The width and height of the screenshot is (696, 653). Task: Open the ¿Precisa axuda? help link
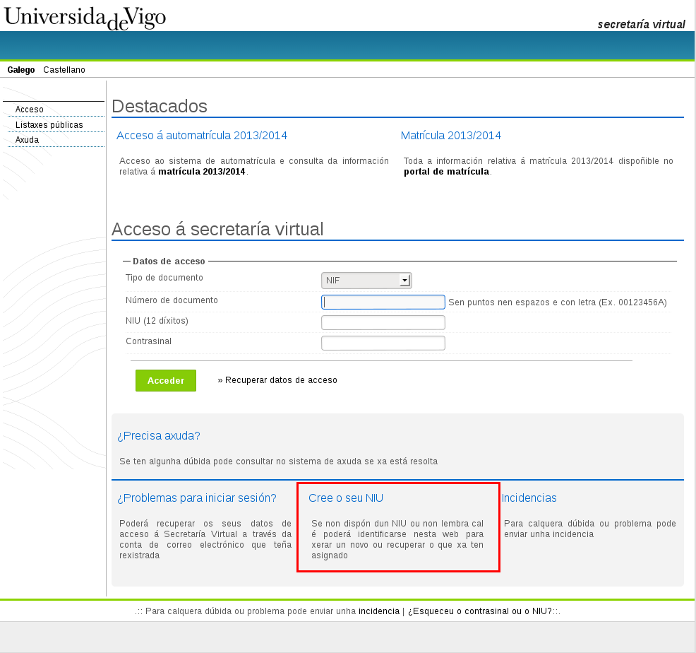[x=159, y=436]
